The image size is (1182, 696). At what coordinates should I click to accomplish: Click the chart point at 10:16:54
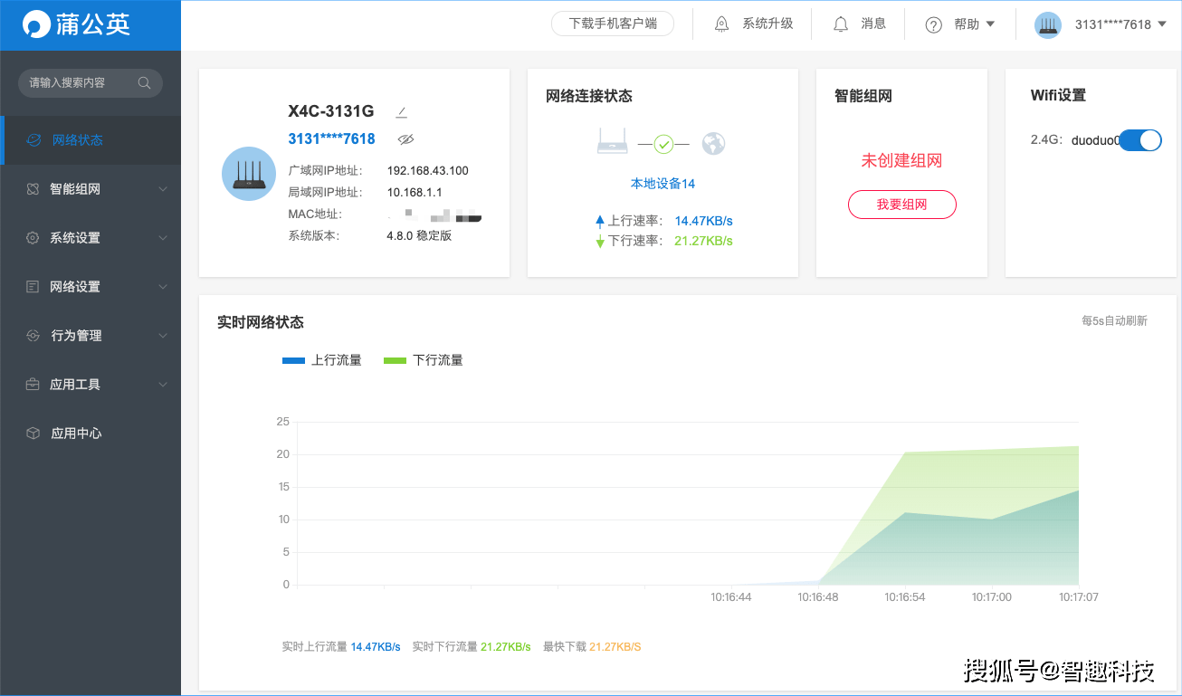click(x=905, y=513)
